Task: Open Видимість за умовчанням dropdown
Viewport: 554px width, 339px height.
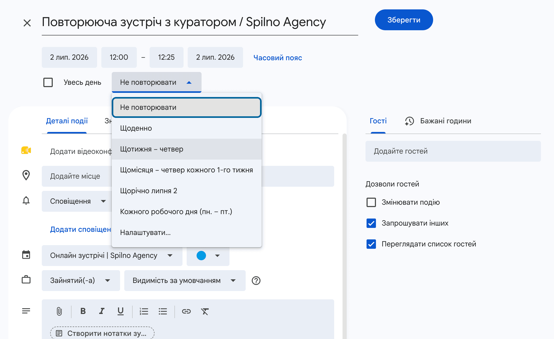Action: (185, 281)
